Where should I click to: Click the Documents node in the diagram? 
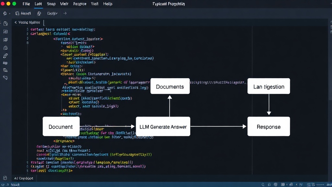[170, 86]
